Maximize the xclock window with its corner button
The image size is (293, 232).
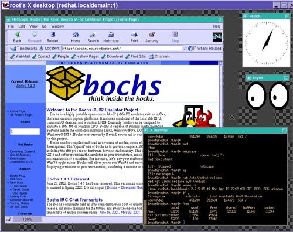tap(287, 16)
